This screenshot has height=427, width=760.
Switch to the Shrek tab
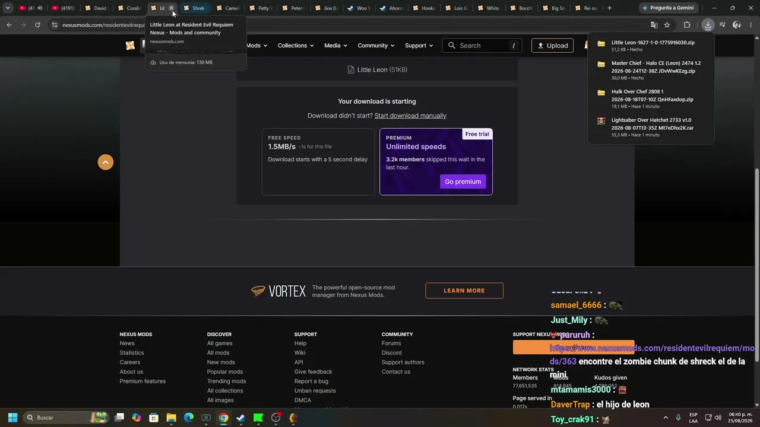point(194,8)
